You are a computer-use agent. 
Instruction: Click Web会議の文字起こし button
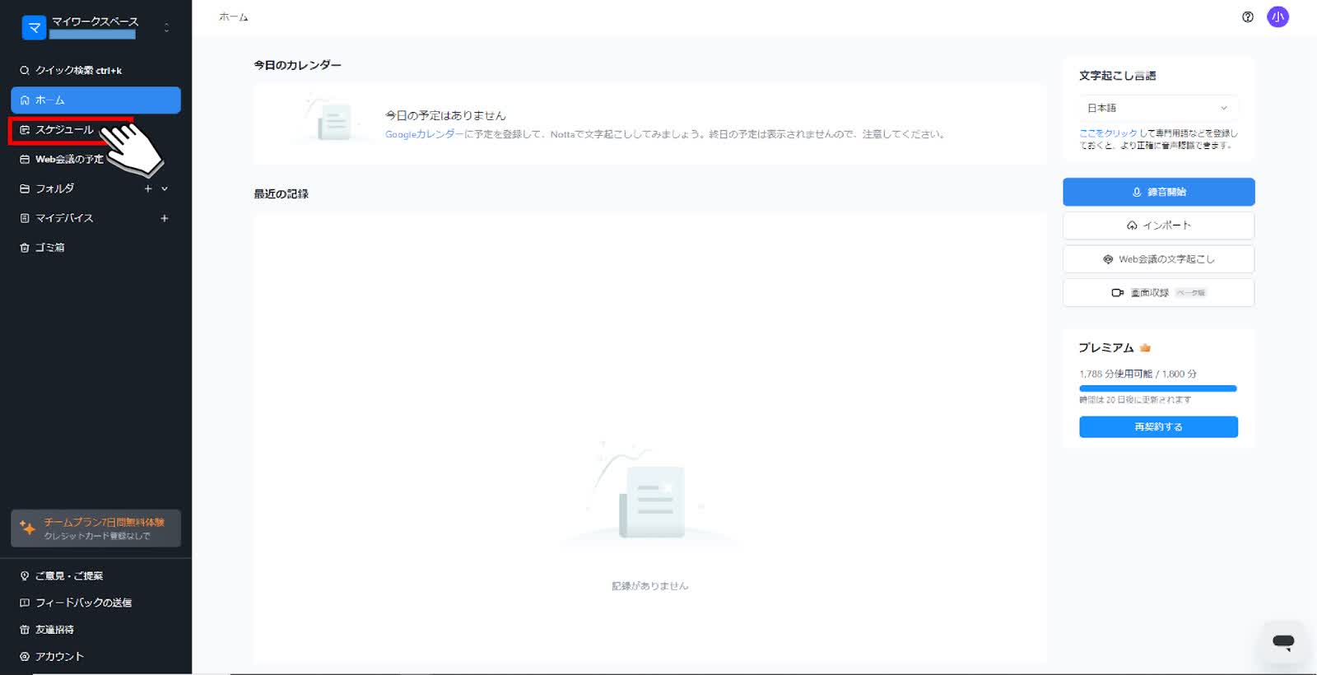tap(1158, 259)
